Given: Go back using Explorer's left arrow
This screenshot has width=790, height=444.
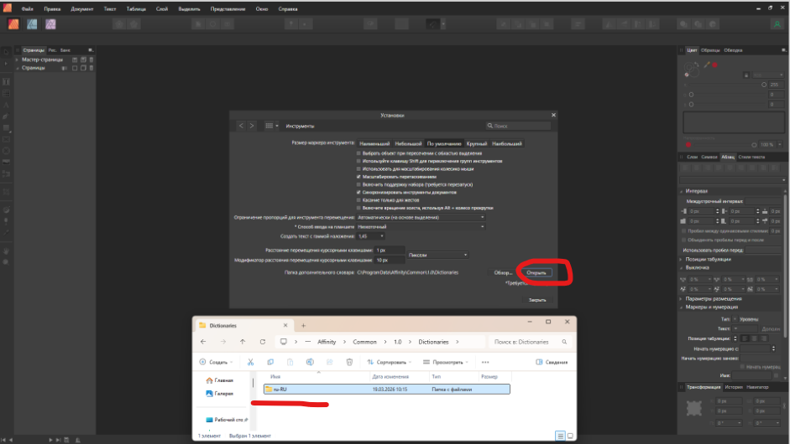Looking at the screenshot, I should pos(203,342).
